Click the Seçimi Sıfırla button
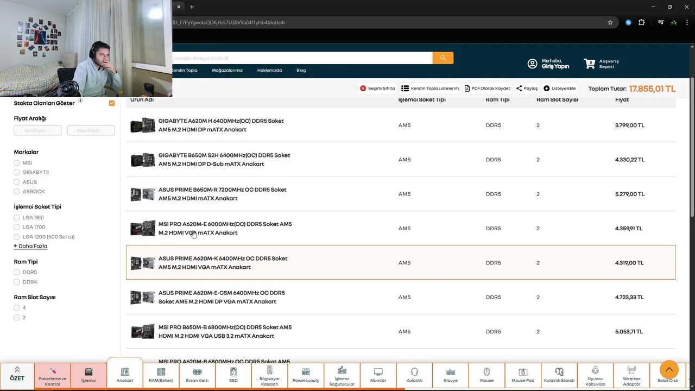Screen dimensions: 695x391 click(x=377, y=88)
